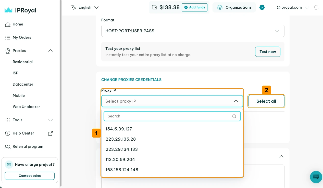Click the Select all button
This screenshot has width=323, height=188.
[266, 101]
